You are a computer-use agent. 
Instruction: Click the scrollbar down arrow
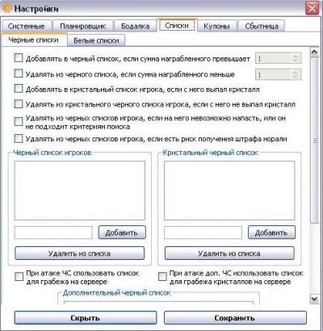pyautogui.click(x=314, y=299)
